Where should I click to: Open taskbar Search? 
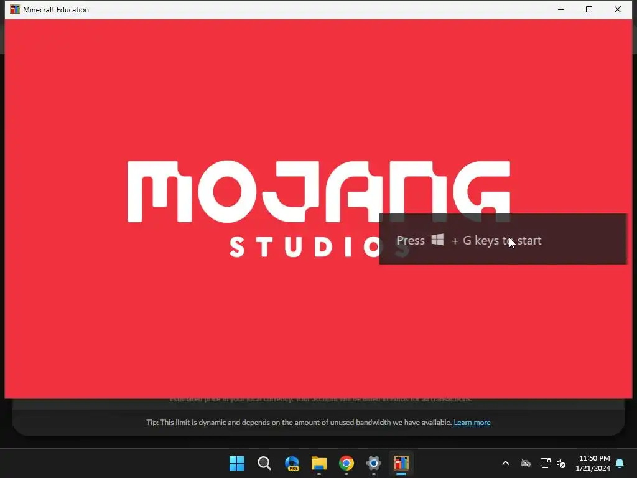coord(264,463)
